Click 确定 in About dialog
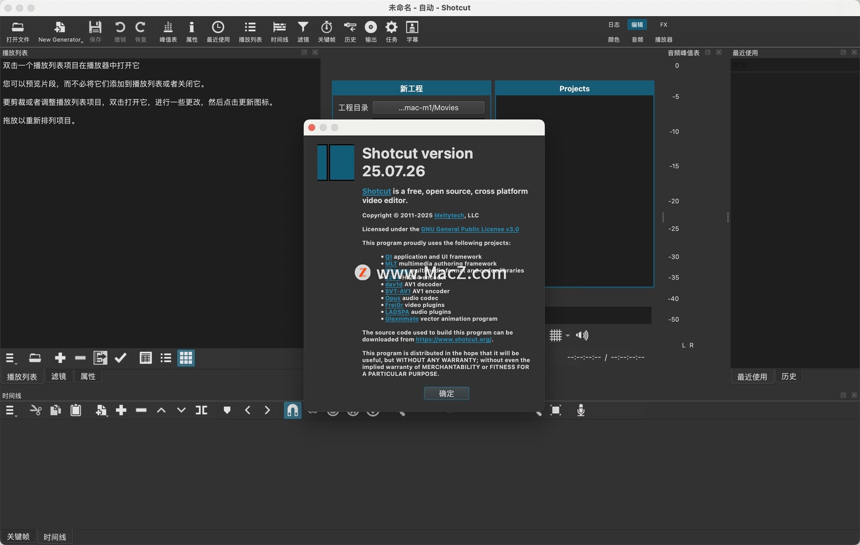The image size is (860, 545). point(446,393)
